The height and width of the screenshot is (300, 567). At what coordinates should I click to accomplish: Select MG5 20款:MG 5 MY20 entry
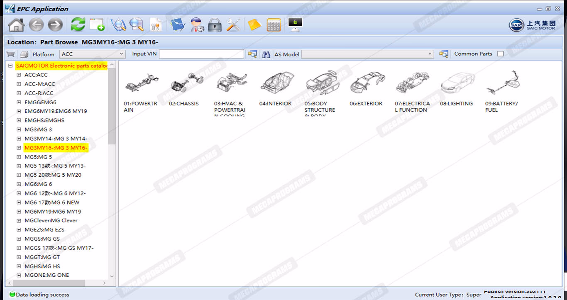point(53,175)
